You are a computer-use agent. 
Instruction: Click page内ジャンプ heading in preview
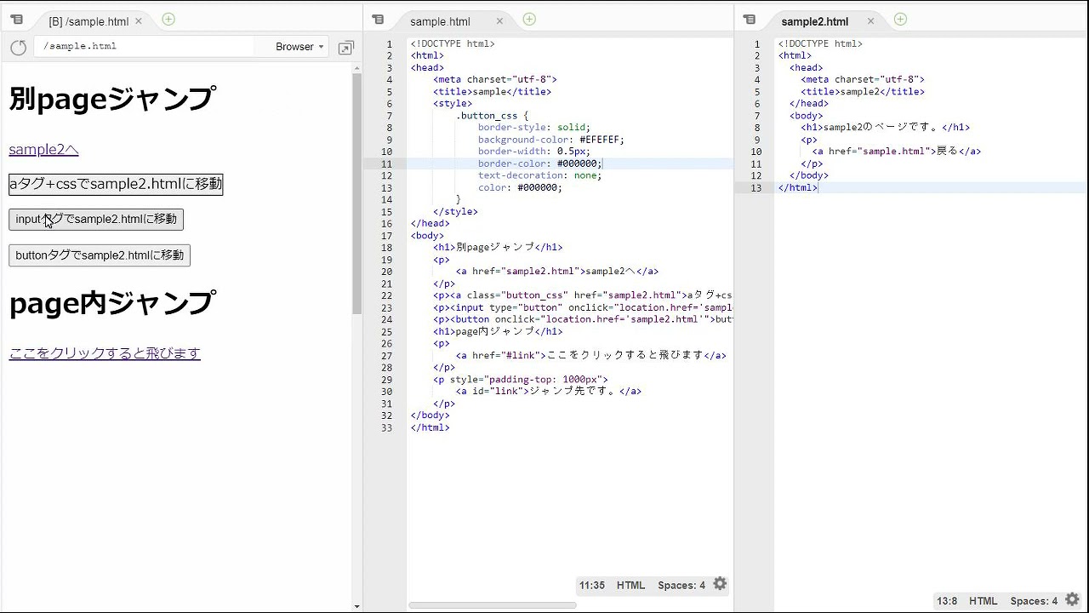tap(111, 303)
